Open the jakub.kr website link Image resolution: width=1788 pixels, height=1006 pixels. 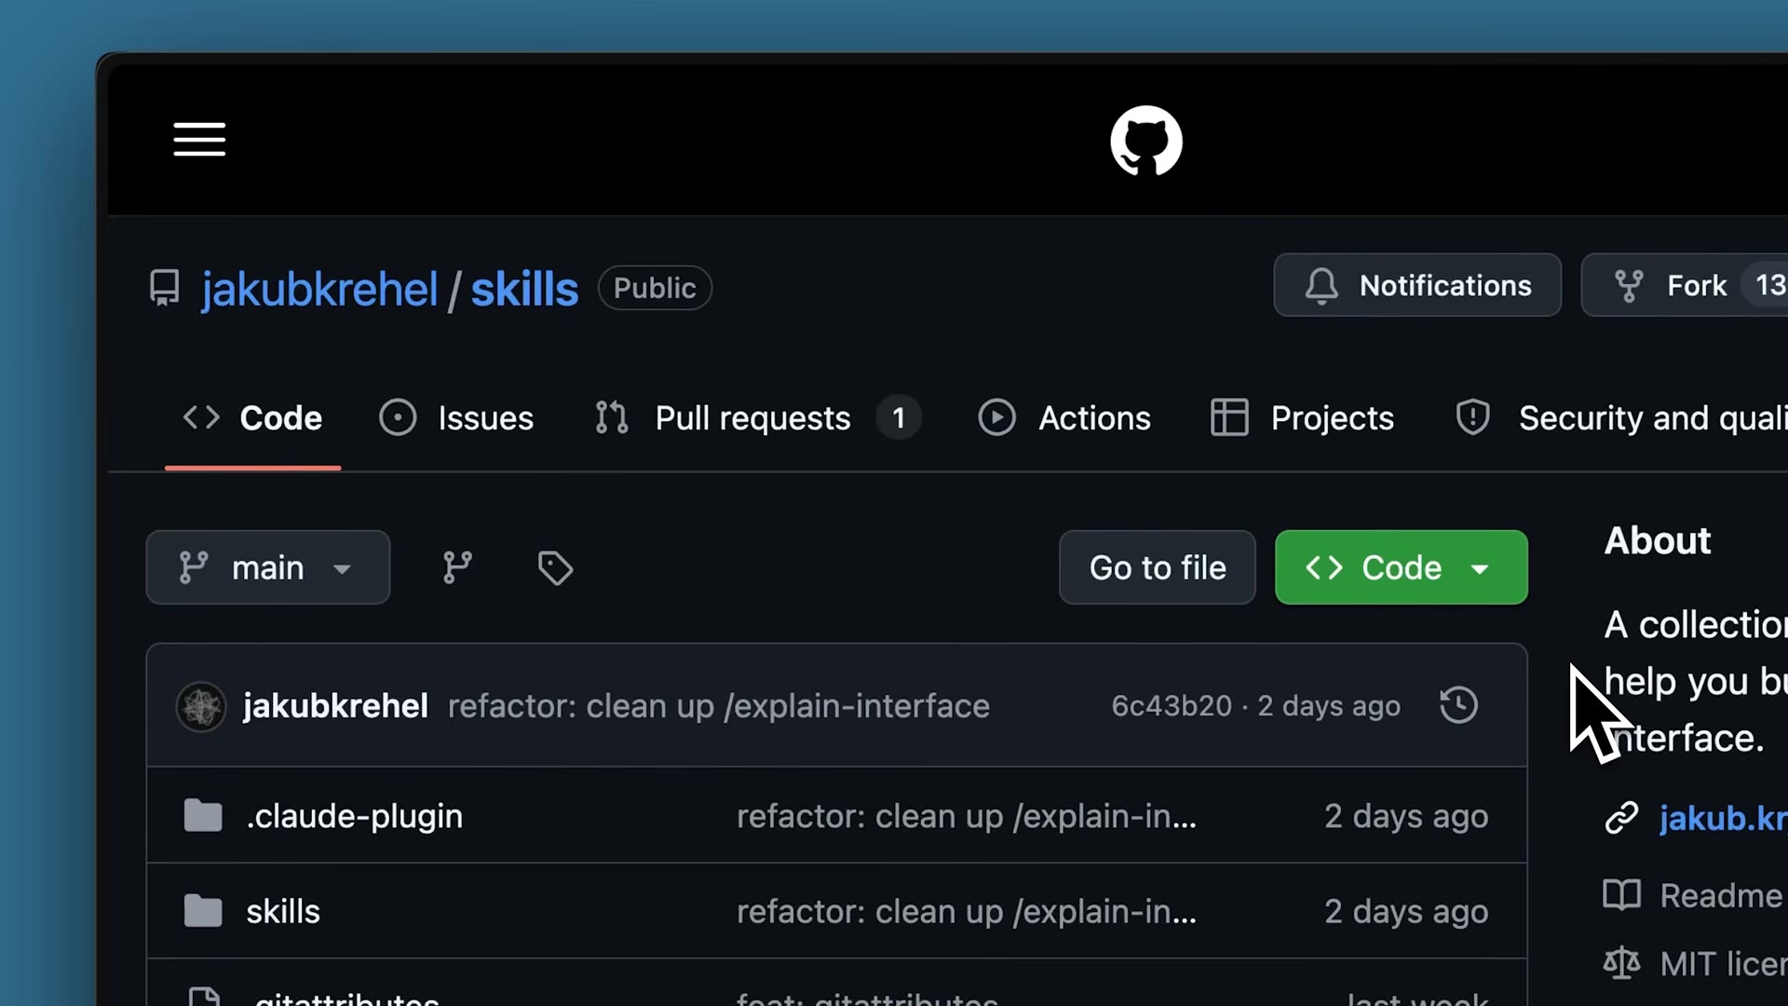click(x=1723, y=818)
